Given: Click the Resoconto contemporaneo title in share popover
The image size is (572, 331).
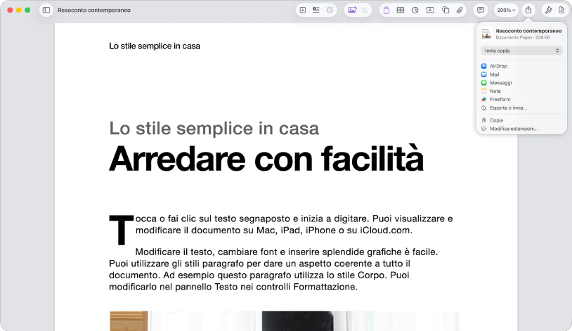Looking at the screenshot, I should 528,31.
